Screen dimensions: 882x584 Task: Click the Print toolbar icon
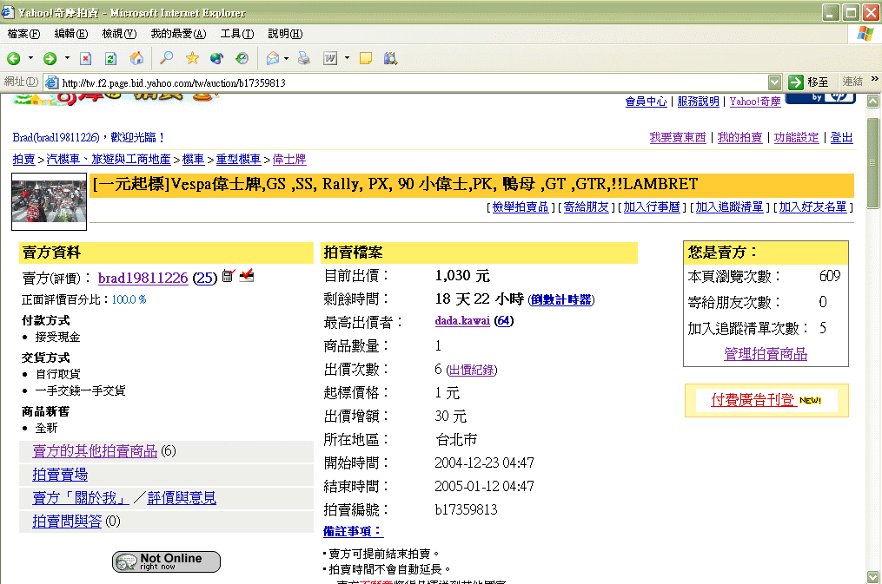303,58
